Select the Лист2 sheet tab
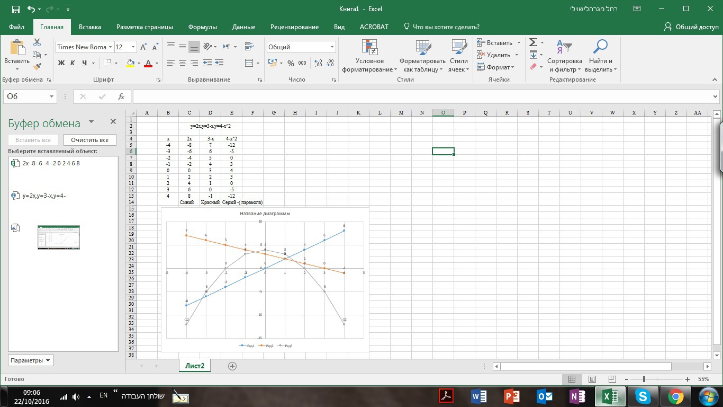This screenshot has width=723, height=407. click(195, 366)
